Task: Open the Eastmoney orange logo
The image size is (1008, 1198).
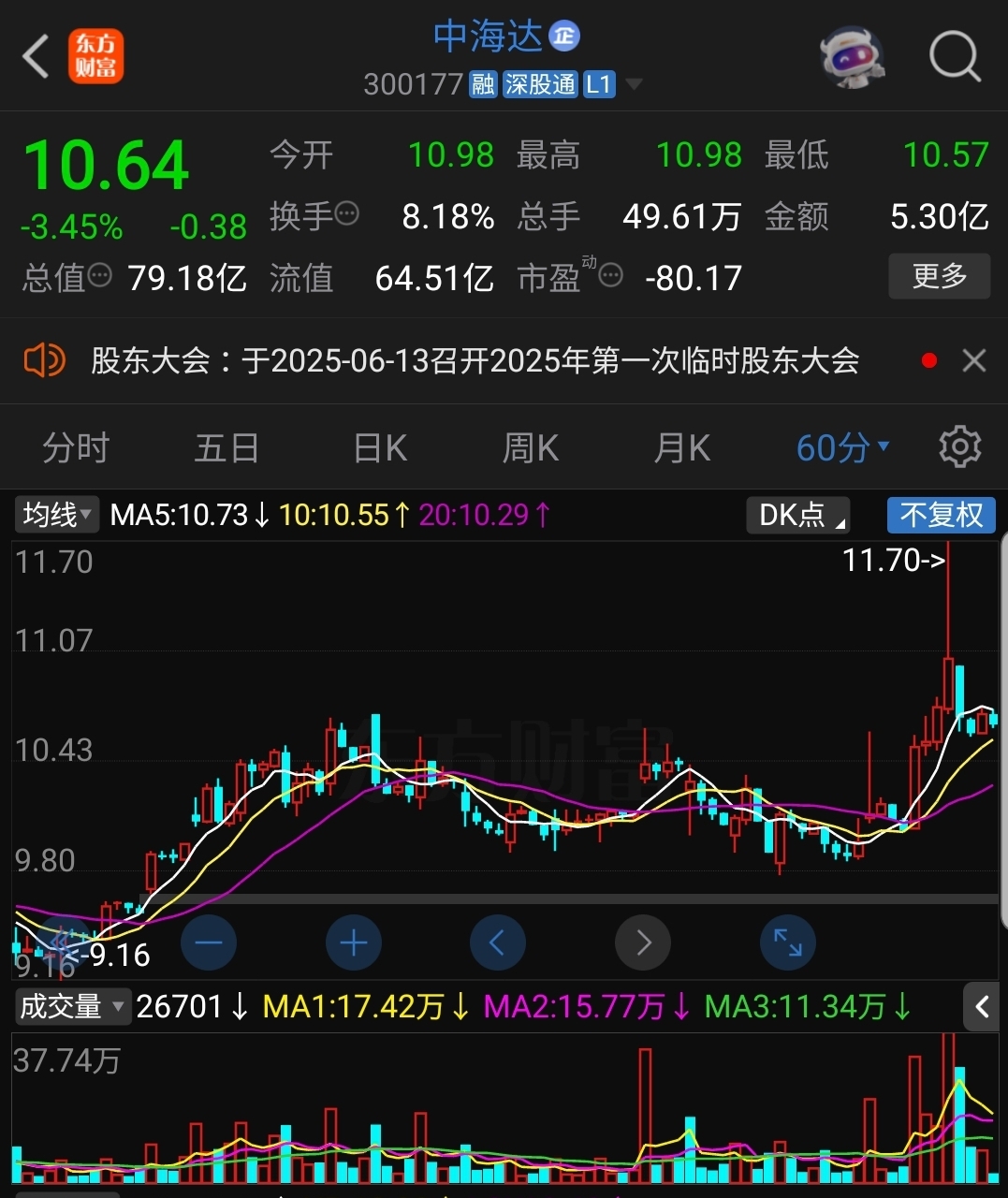Action: coord(95,56)
